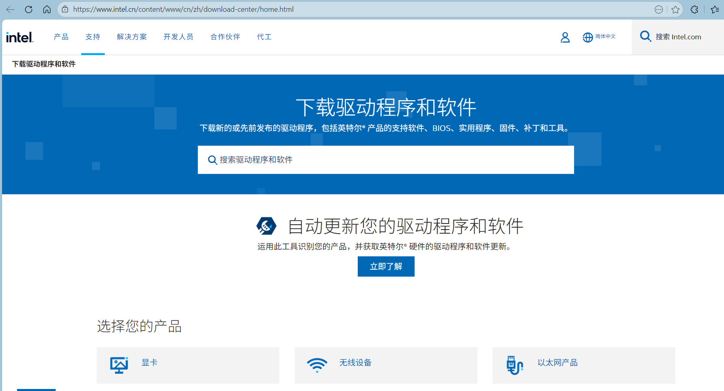The width and height of the screenshot is (724, 391).
Task: Open the 显卡 product category
Action: point(188,365)
